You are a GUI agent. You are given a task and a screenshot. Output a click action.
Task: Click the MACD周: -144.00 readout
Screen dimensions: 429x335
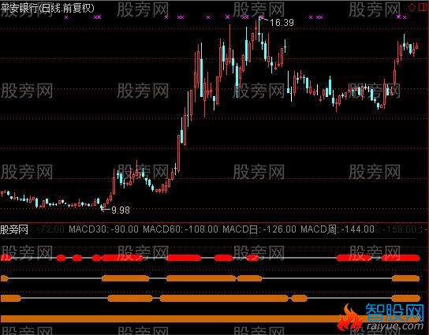tap(338, 229)
